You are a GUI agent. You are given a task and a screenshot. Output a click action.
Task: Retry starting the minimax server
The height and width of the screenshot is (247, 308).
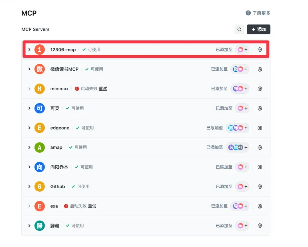point(103,89)
